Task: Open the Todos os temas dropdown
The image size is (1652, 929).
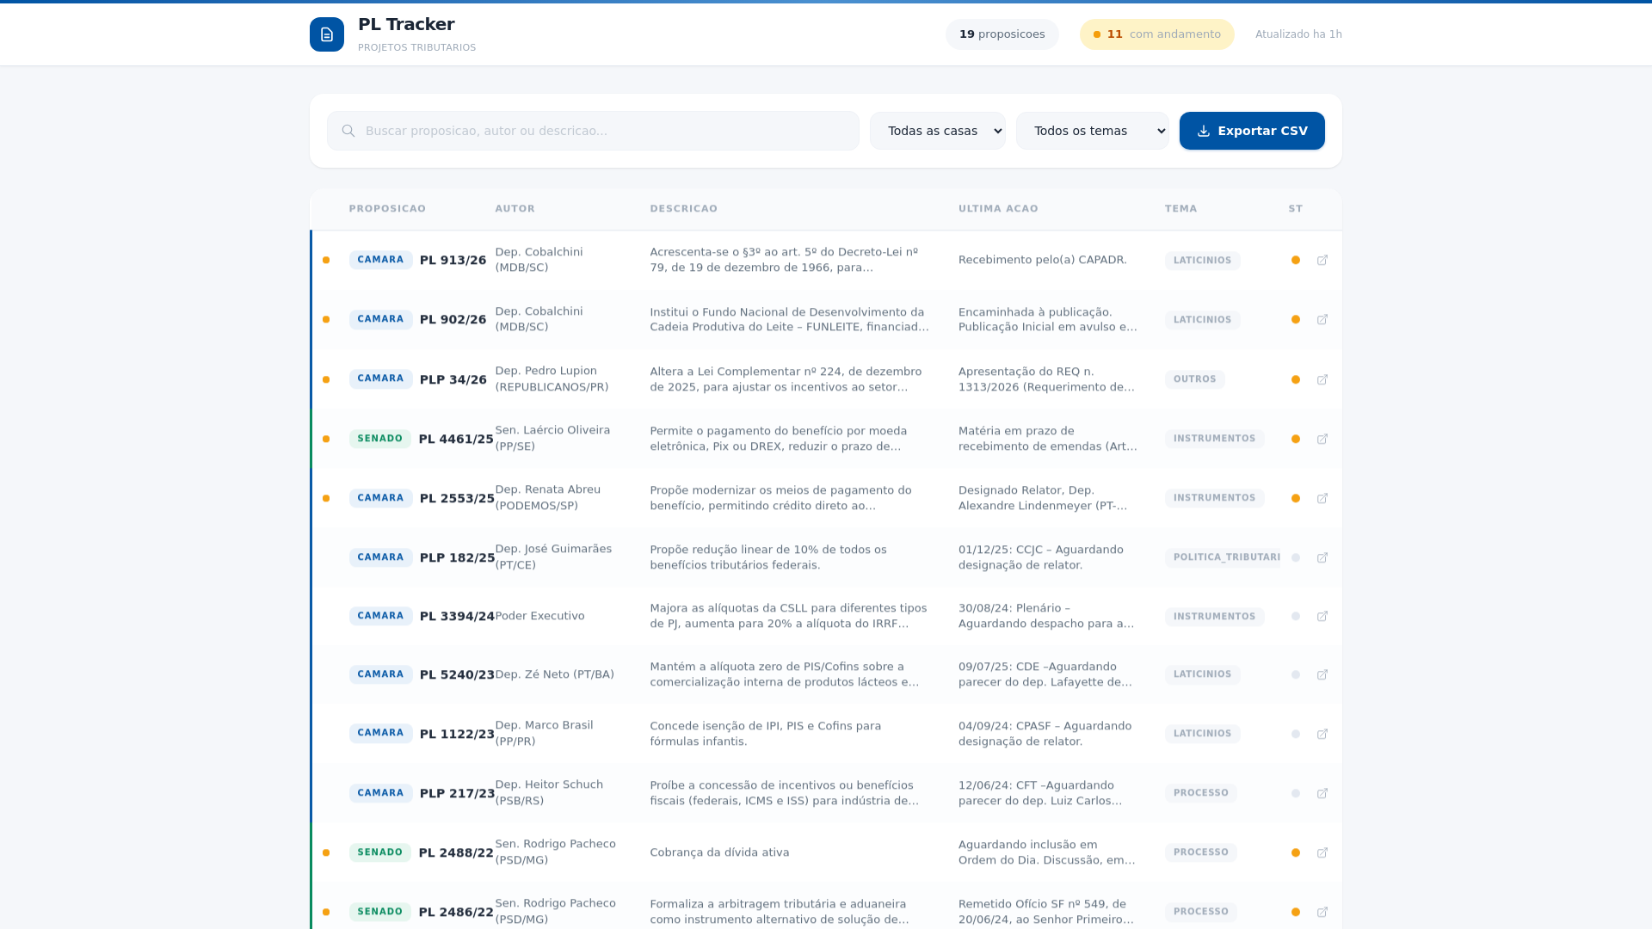Action: click(x=1093, y=131)
